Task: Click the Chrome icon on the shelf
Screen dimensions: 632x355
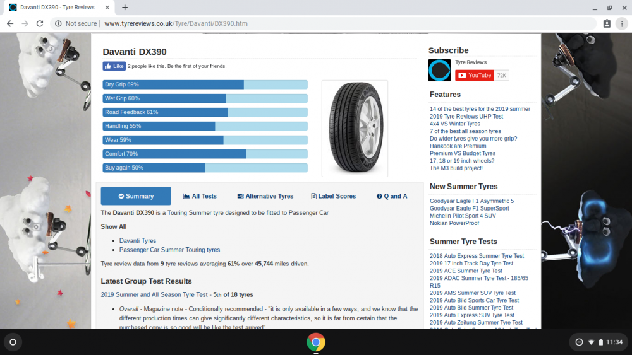Action: 316,342
